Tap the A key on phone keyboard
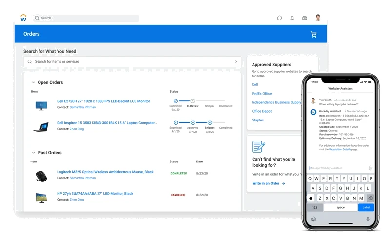 coord(313,188)
